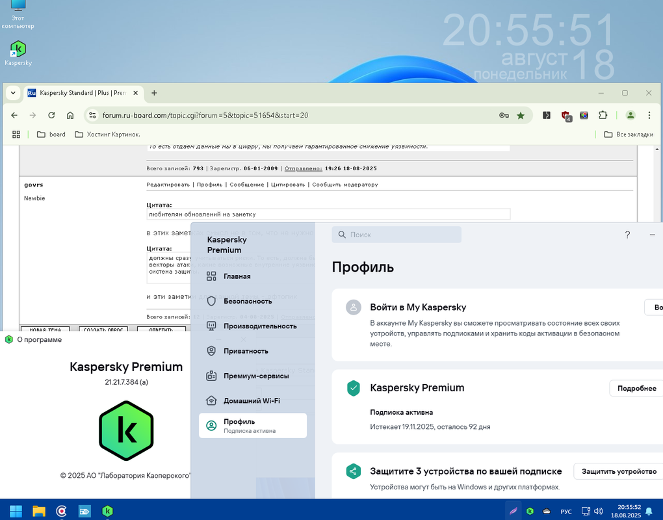The height and width of the screenshot is (520, 663).
Task: Go back in the Chrome browser
Action: (14, 116)
